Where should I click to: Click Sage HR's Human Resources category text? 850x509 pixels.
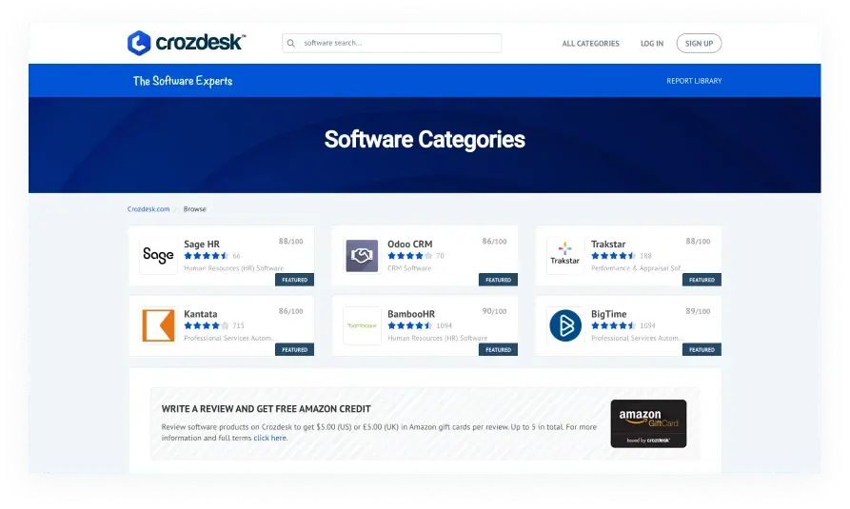click(x=233, y=268)
